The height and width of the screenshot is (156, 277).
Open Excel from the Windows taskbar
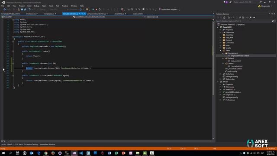[116, 153]
